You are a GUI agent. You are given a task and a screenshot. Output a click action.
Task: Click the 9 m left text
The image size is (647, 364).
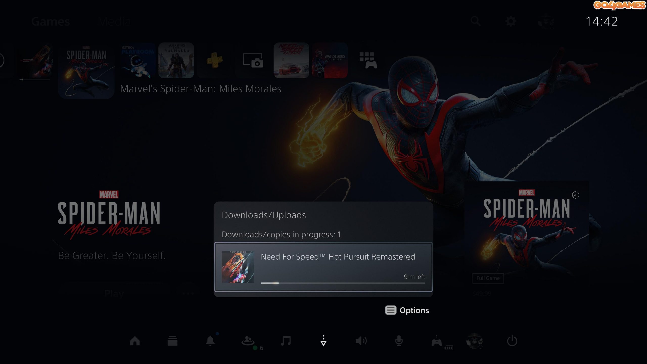tap(414, 277)
